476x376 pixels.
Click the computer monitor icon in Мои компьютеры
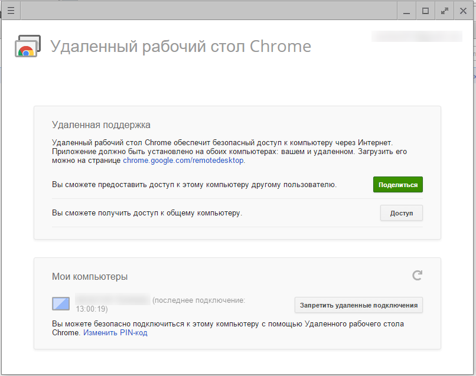(x=61, y=303)
